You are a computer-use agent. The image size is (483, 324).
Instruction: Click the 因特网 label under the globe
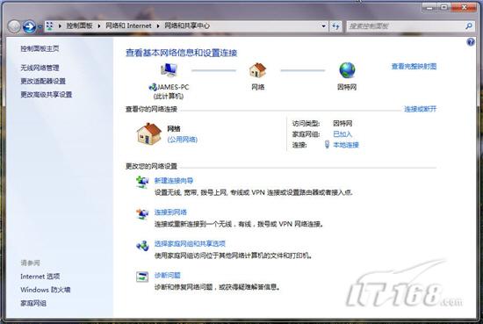347,87
